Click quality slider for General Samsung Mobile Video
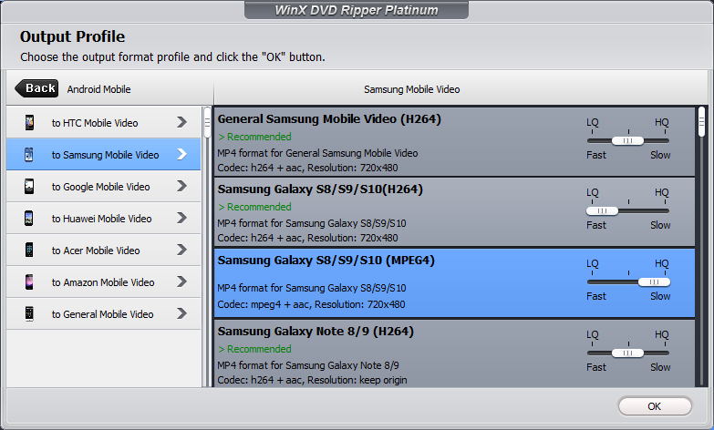 point(628,140)
